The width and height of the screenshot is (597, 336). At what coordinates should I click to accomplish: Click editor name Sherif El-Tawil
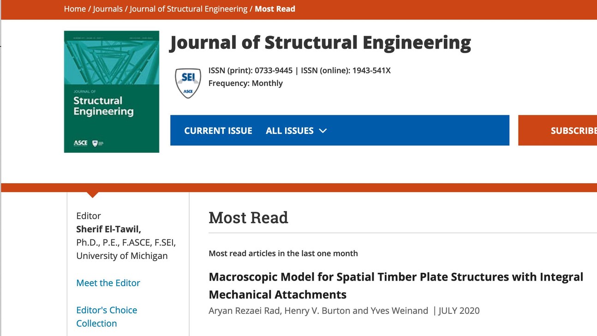108,229
